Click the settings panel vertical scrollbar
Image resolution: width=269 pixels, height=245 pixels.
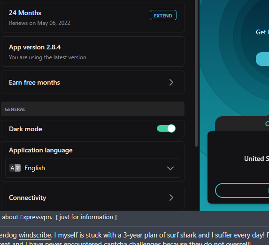[x=196, y=73]
